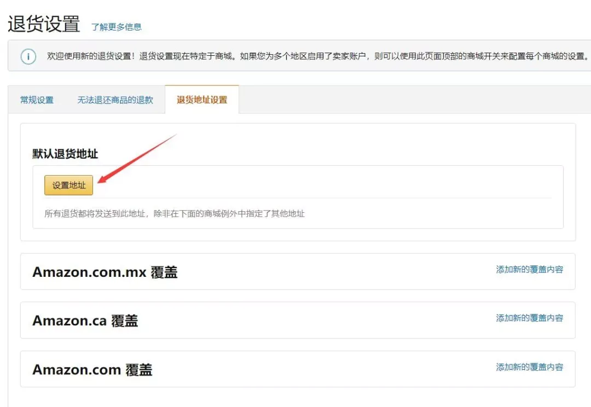Click the red arrow annotation
Image resolution: width=591 pixels, height=407 pixels.
[x=137, y=158]
